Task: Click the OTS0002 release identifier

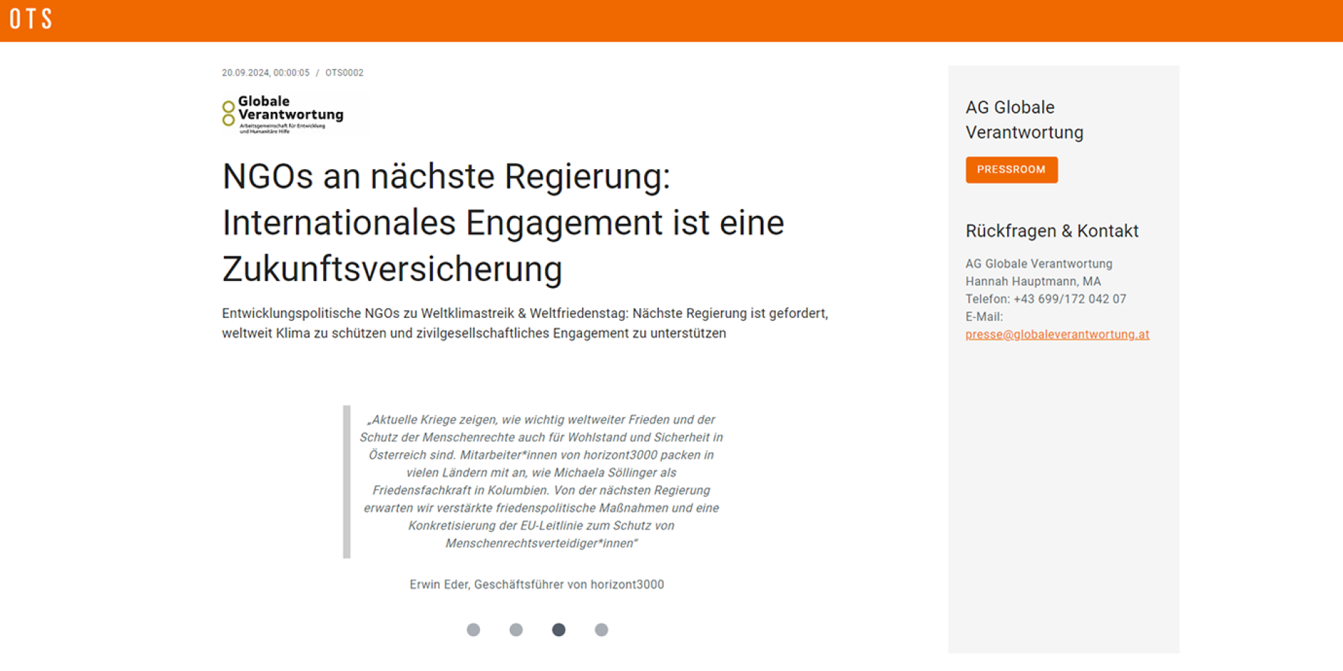Action: tap(344, 73)
